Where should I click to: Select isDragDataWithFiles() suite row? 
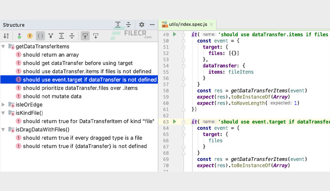pyautogui.click(x=79, y=129)
